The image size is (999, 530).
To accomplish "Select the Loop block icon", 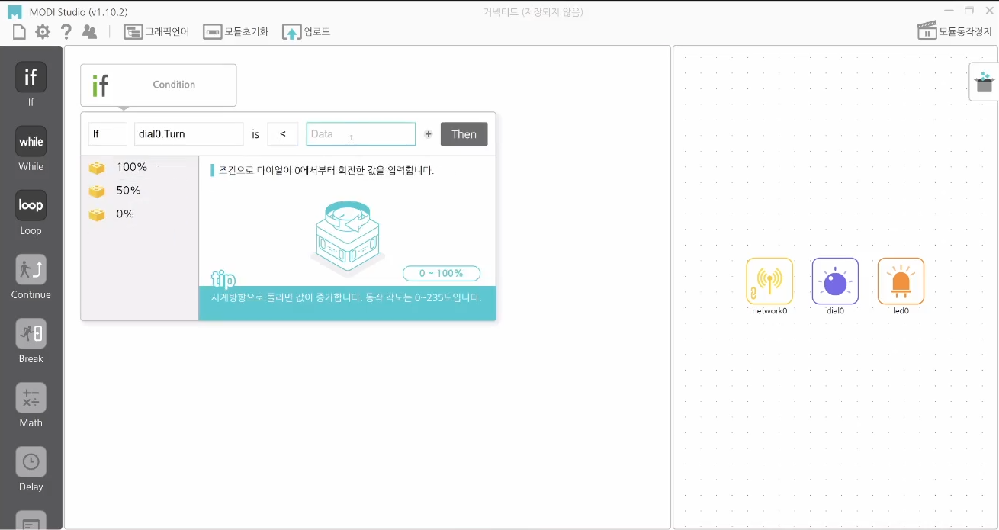I will 31,205.
